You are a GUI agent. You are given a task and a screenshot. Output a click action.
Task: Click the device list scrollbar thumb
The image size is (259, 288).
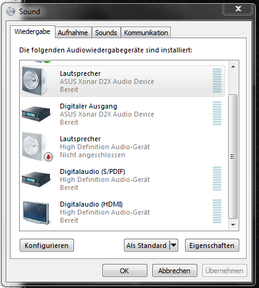[233, 157]
